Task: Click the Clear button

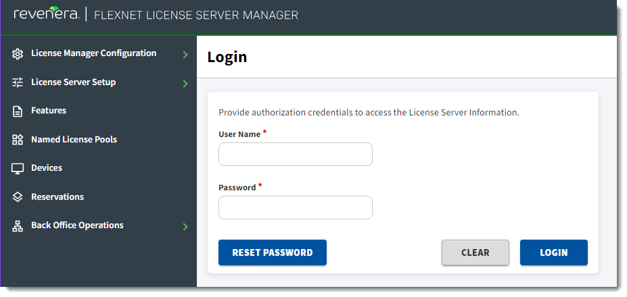Action: pos(475,252)
